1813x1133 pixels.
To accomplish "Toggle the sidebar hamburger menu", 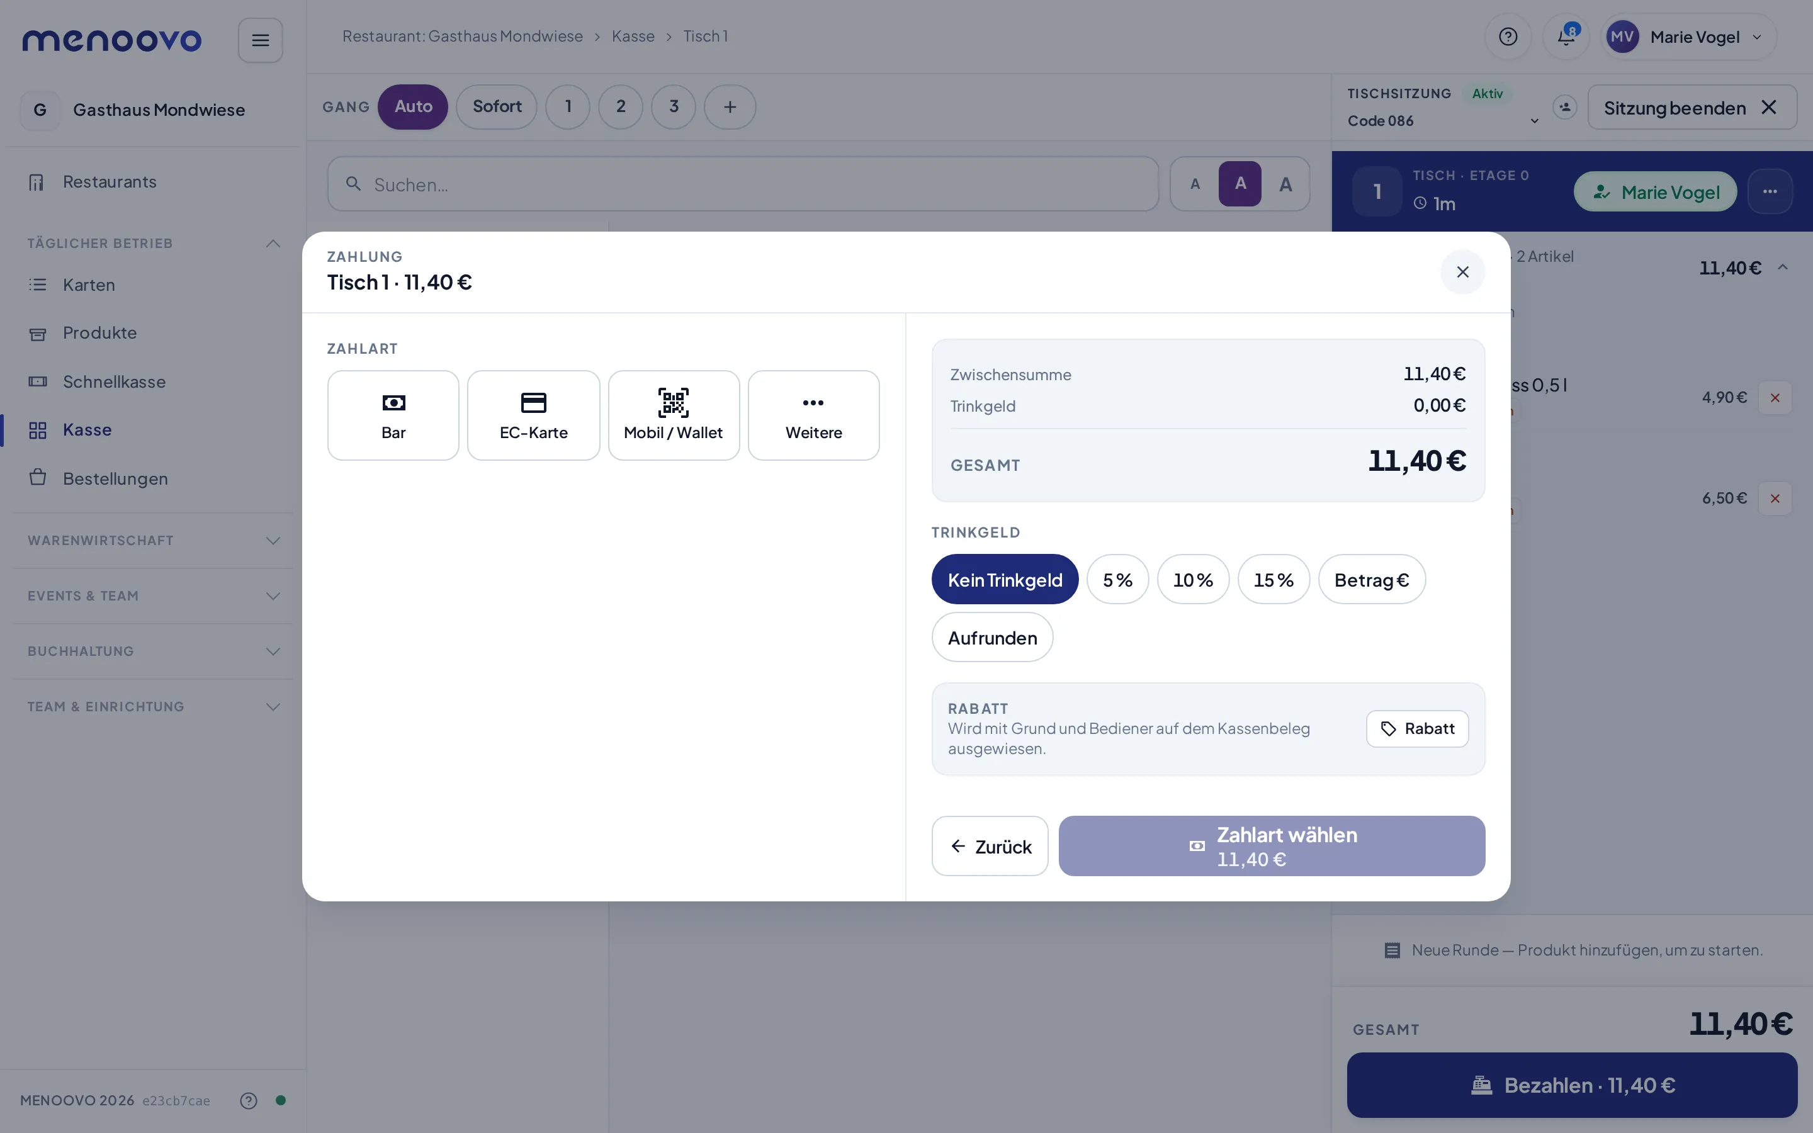I will tap(260, 40).
